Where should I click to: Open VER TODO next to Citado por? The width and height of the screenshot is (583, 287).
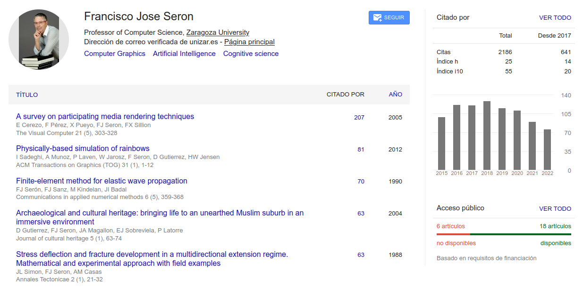555,18
